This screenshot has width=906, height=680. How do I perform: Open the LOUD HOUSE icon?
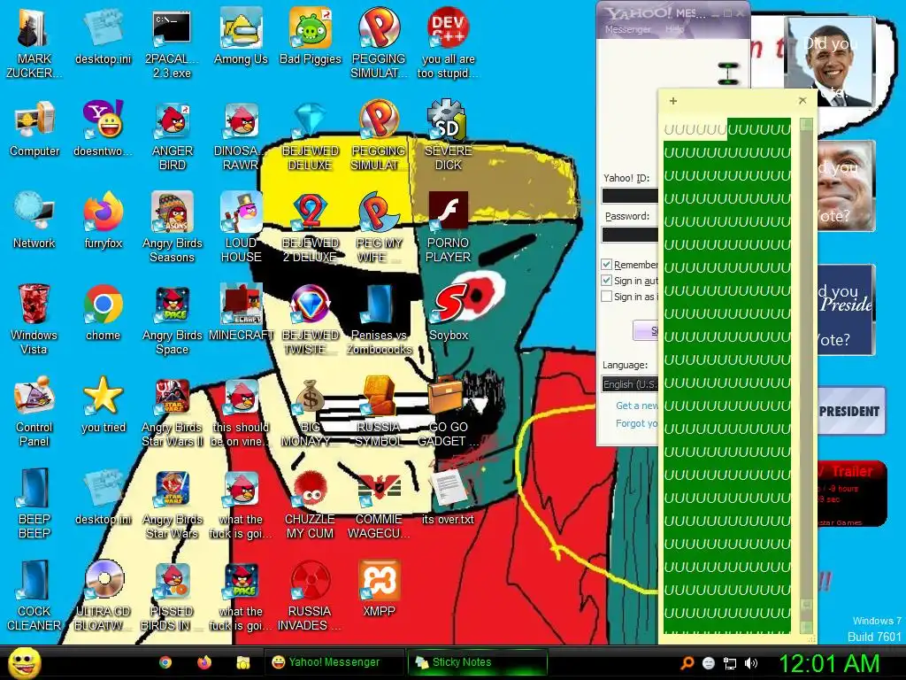tap(241, 226)
